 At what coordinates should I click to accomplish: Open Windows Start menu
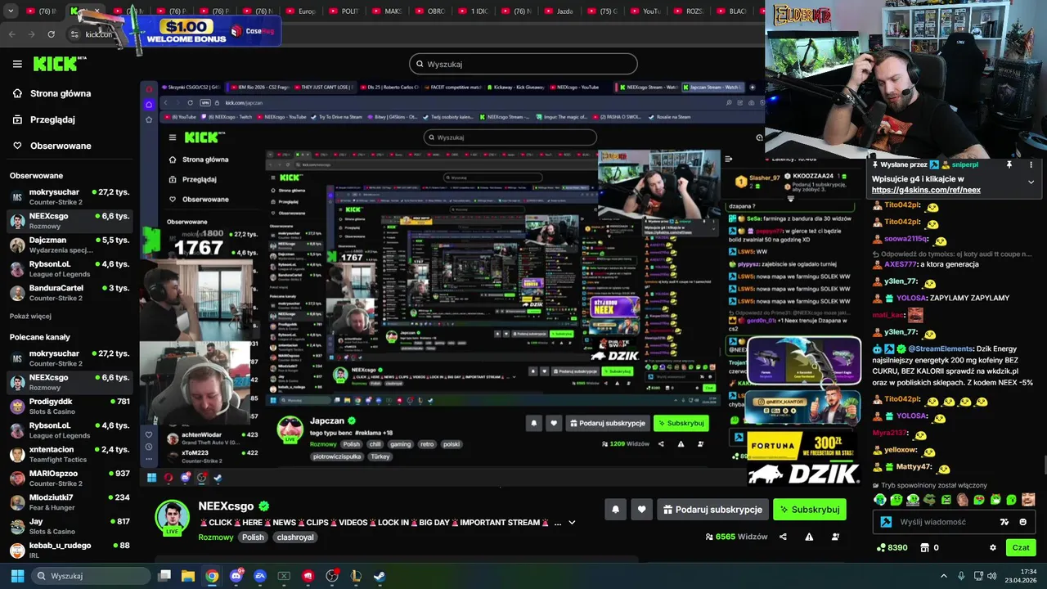(x=17, y=576)
